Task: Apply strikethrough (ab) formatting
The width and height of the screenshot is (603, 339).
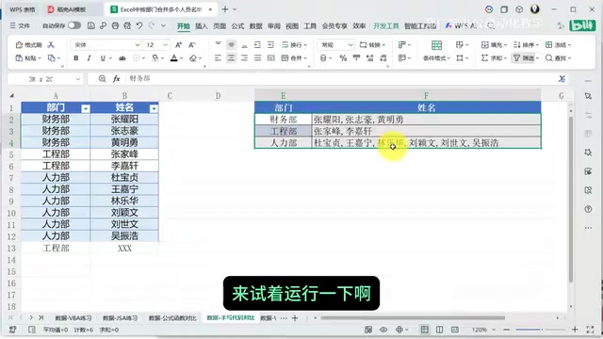Action: tap(122, 58)
